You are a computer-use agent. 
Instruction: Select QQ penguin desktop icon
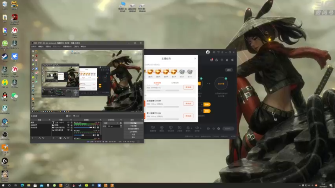pyautogui.click(x=5, y=96)
